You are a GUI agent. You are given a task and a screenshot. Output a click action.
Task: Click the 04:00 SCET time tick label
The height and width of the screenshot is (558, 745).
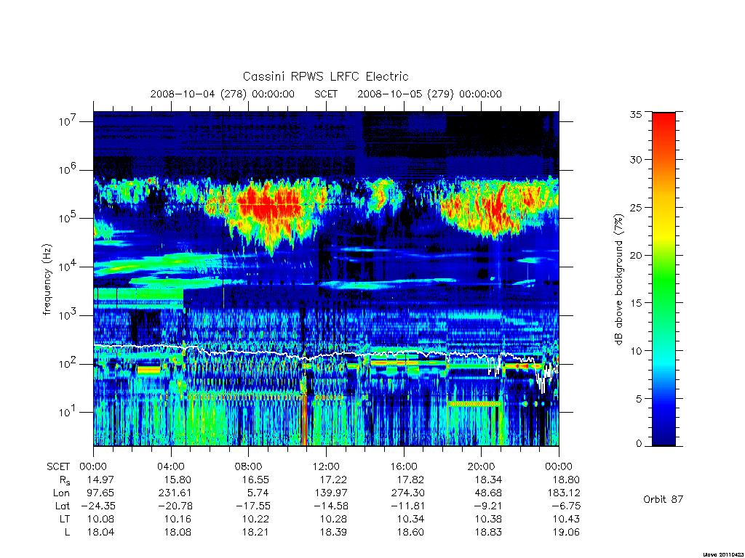point(171,466)
